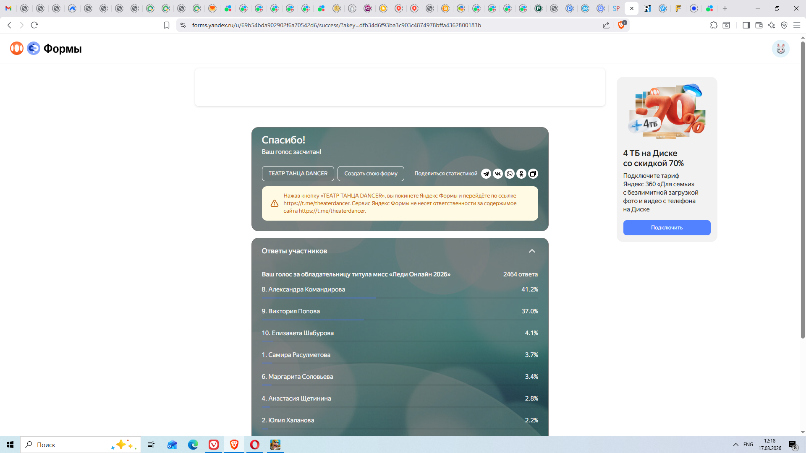Open Brave VPN shield toggle
The image size is (806, 453).
click(x=784, y=25)
